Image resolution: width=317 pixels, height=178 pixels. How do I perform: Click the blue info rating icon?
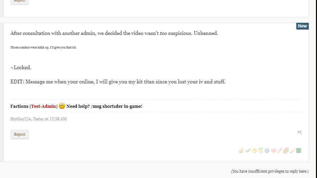(267, 151)
